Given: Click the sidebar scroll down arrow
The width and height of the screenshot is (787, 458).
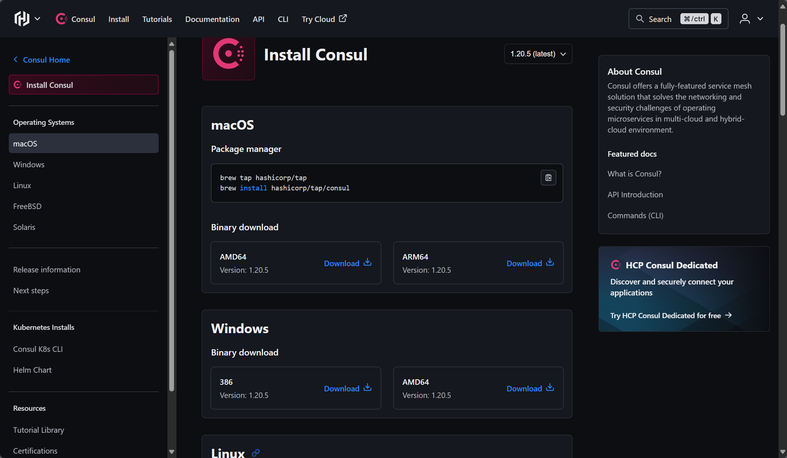Looking at the screenshot, I should (x=171, y=452).
